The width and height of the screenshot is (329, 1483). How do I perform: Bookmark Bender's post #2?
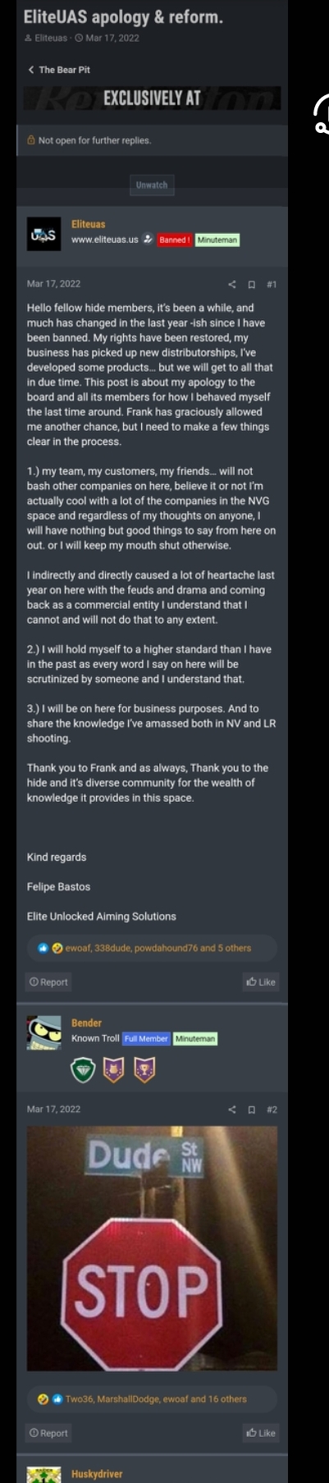(x=252, y=1109)
